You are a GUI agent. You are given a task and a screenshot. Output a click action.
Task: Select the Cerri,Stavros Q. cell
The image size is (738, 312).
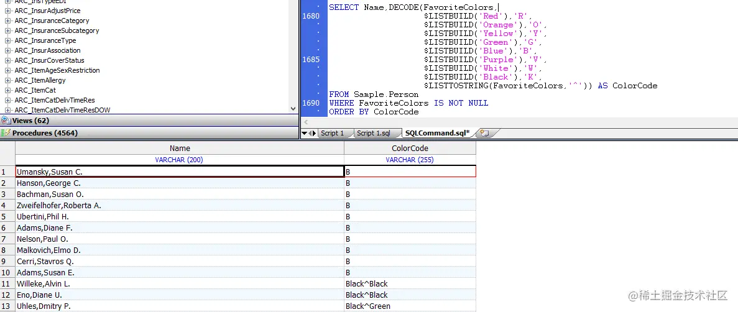click(180, 261)
